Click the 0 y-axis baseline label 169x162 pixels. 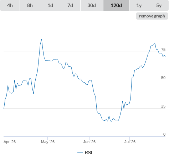pos(164,134)
